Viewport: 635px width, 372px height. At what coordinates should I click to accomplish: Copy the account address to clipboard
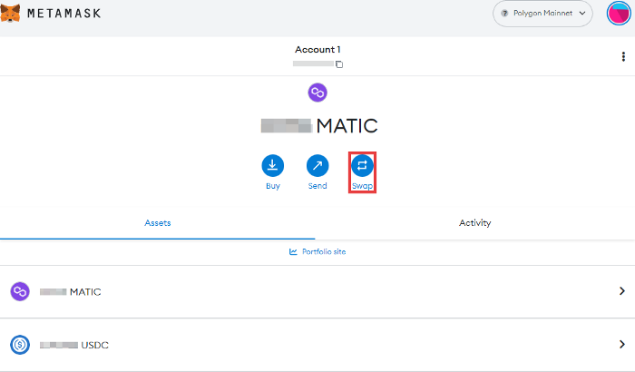(x=339, y=64)
